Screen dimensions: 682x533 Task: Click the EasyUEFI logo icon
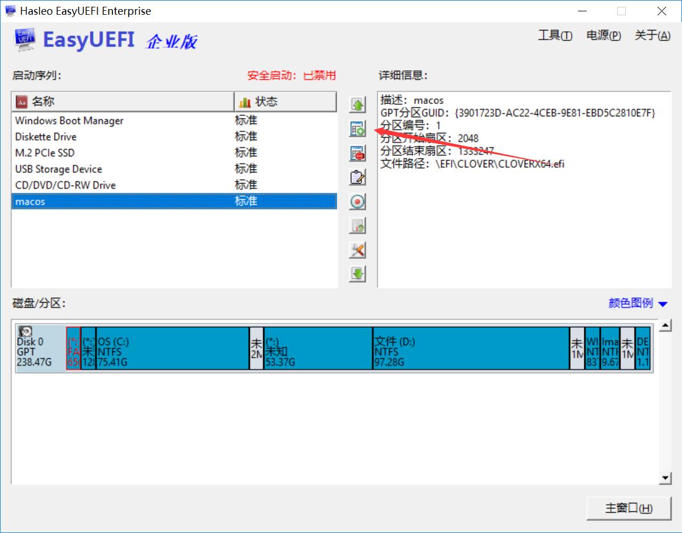coord(24,40)
